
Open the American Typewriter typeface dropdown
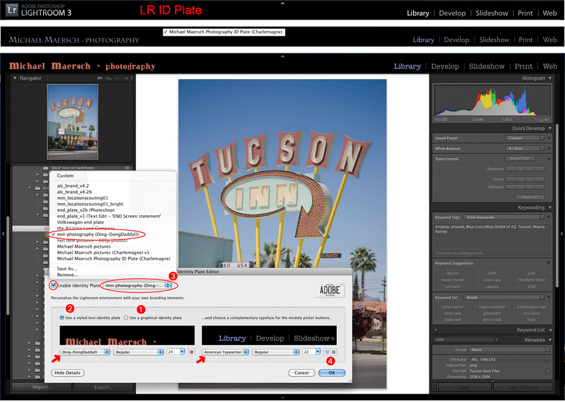[225, 351]
